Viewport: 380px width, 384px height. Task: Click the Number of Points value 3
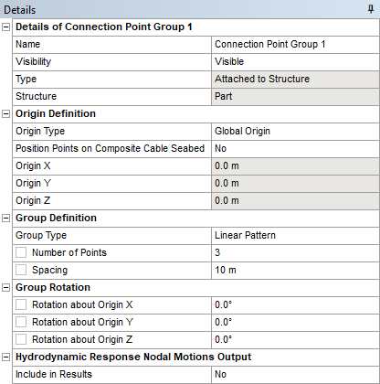click(295, 253)
